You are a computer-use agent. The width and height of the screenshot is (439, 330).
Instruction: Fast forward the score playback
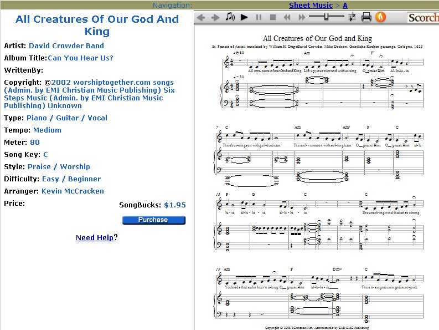click(x=302, y=18)
